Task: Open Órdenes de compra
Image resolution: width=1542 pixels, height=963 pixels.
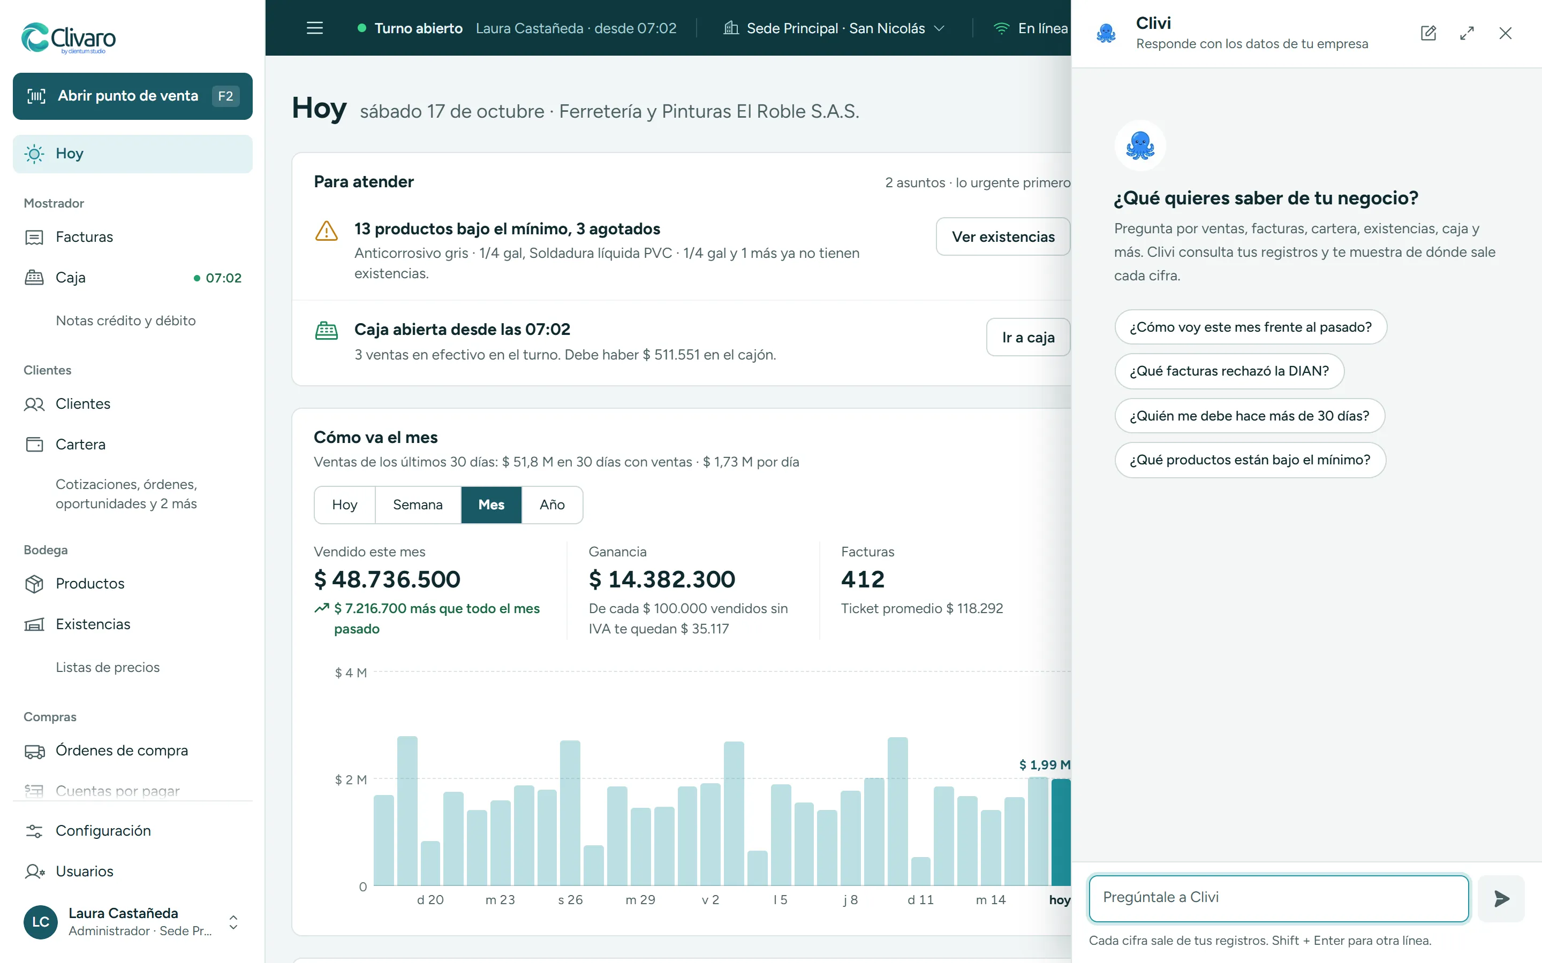Action: 133,750
